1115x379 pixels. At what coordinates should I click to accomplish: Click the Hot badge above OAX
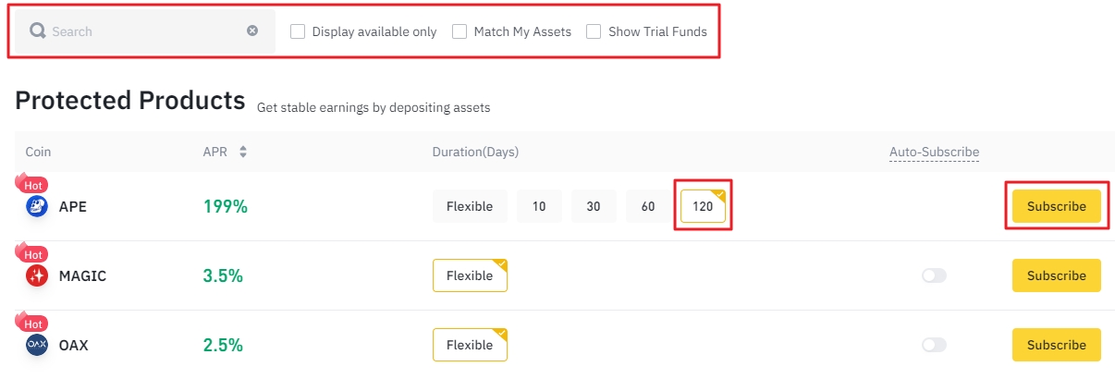click(x=32, y=324)
